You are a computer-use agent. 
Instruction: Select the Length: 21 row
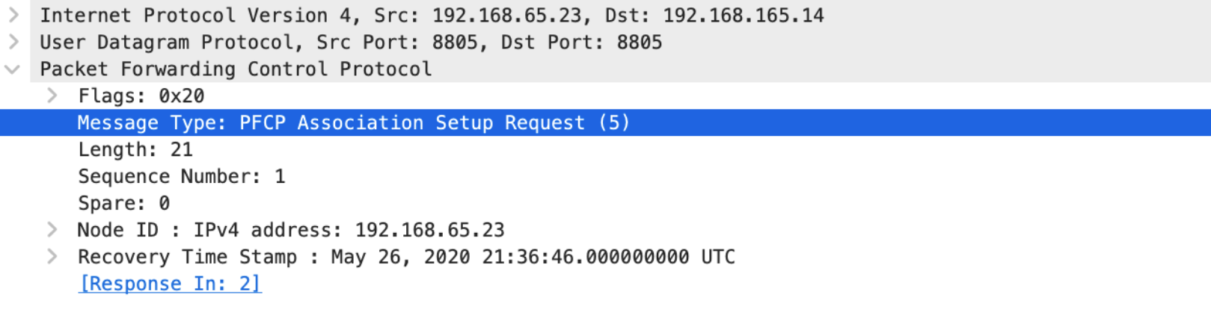point(135,150)
